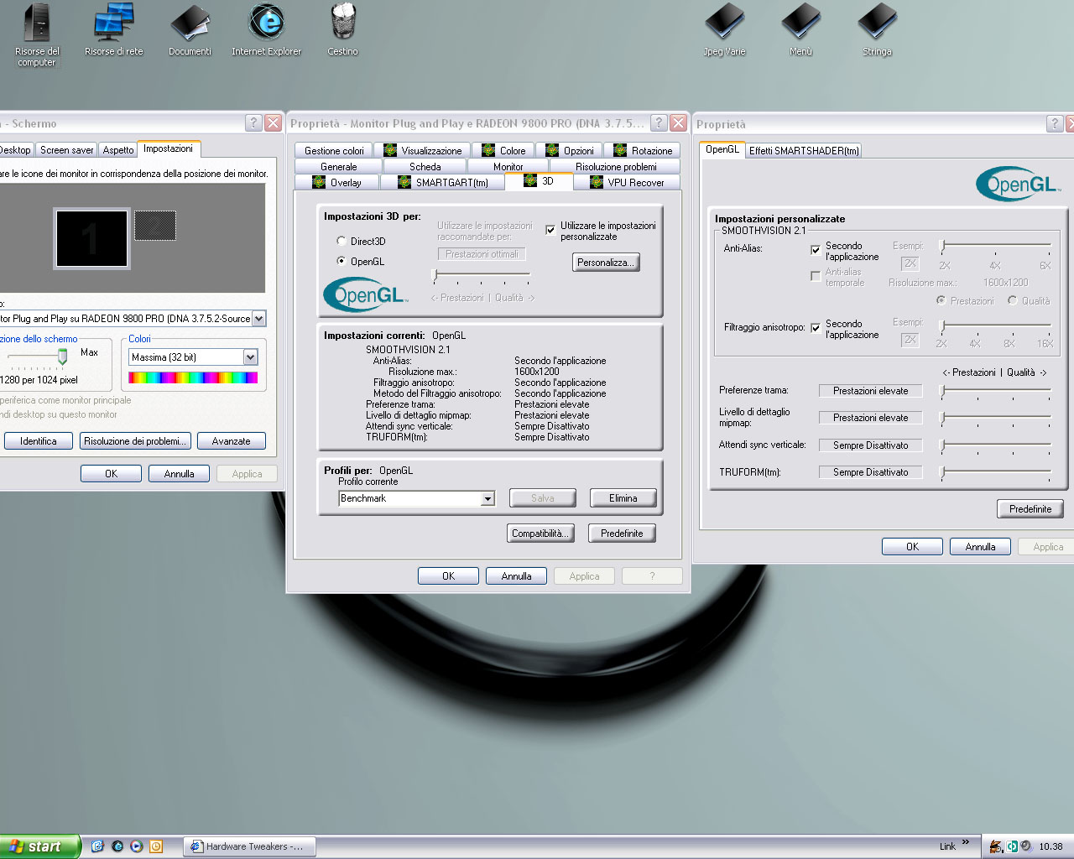Switch to the Screen saver tab
Screen dimensions: 1074x859
pyautogui.click(x=67, y=150)
